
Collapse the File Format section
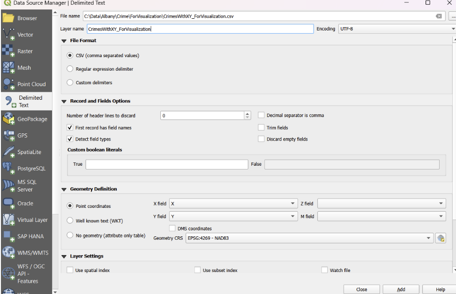tap(64, 41)
